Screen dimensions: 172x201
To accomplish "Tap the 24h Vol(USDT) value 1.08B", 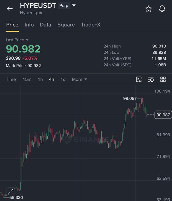I will pyautogui.click(x=160, y=65).
